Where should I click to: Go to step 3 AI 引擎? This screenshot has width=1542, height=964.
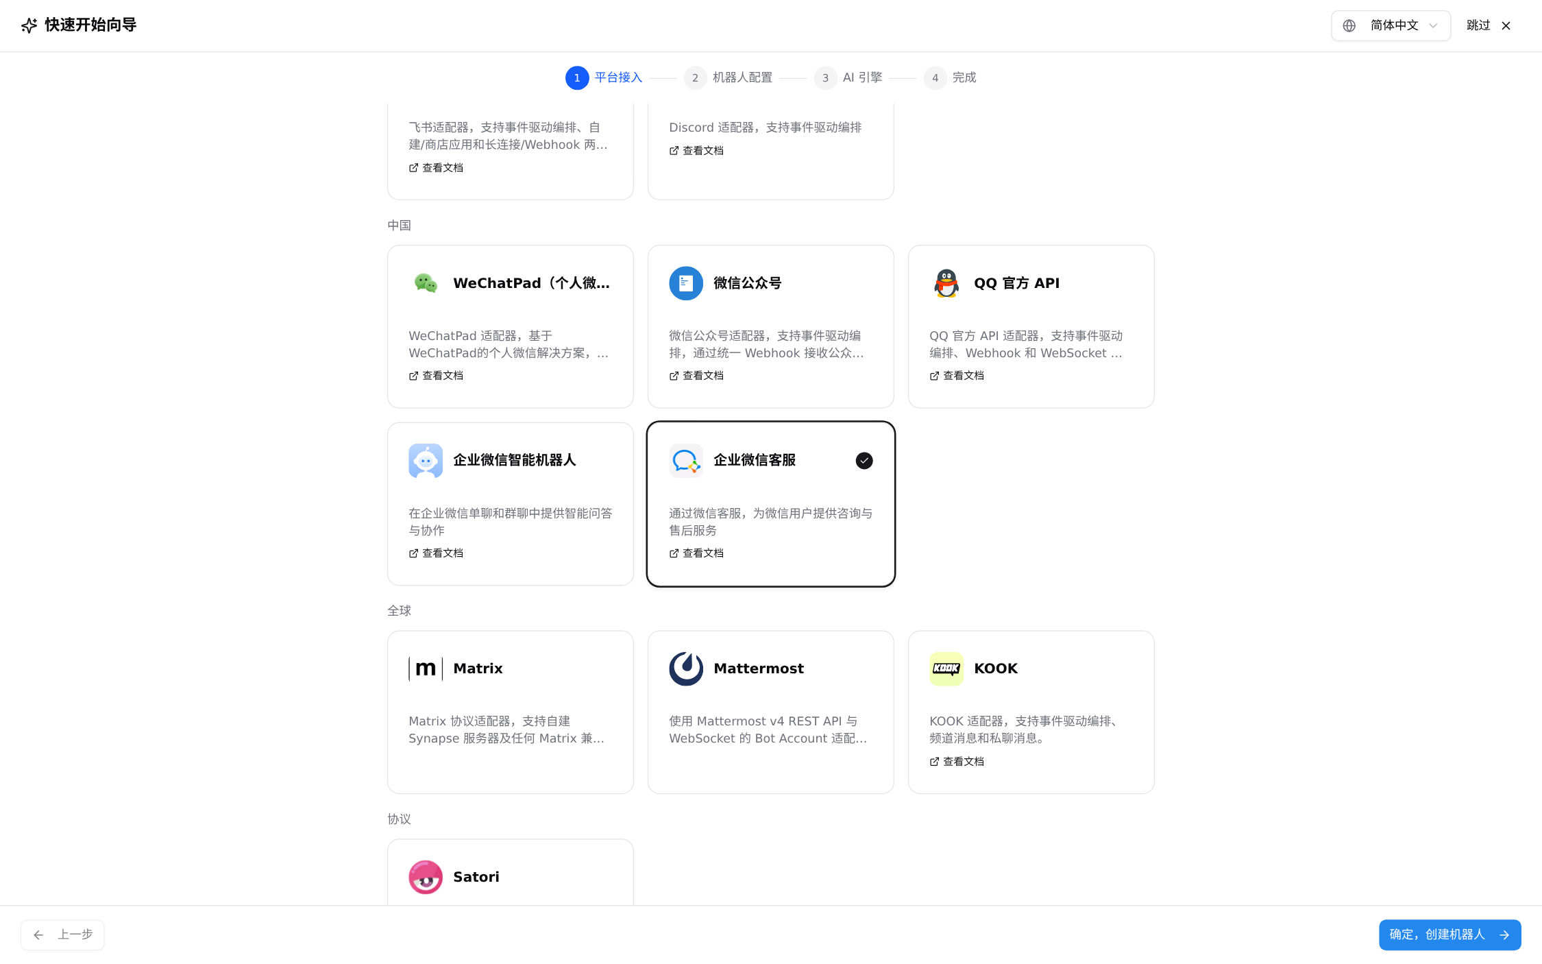(x=848, y=78)
